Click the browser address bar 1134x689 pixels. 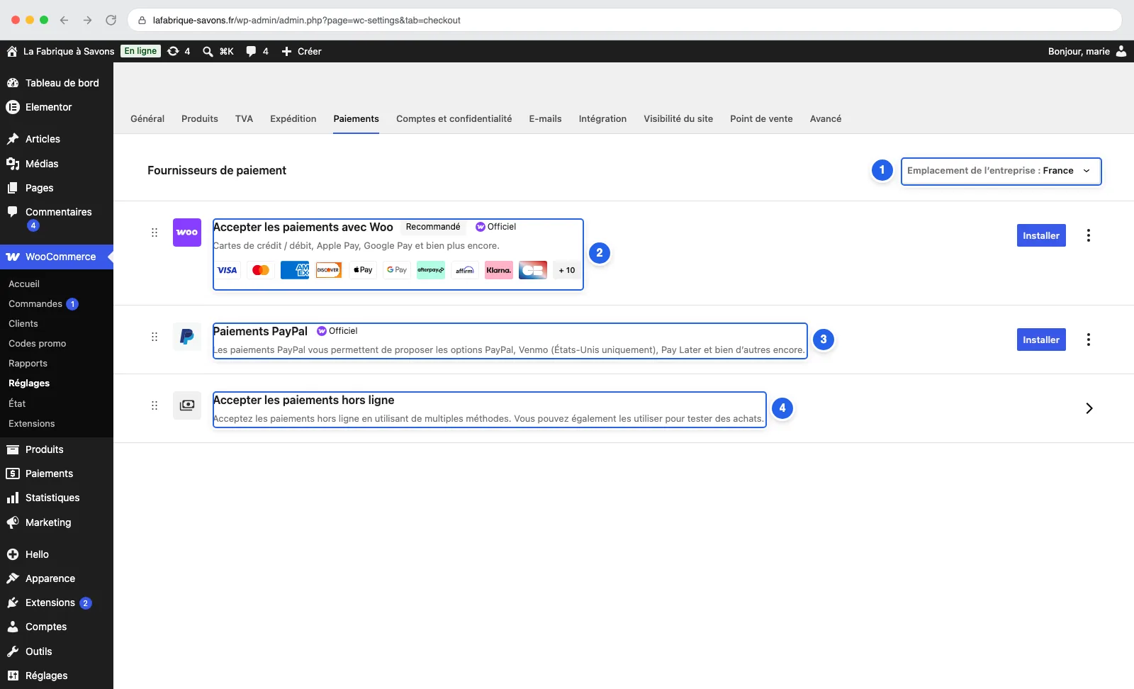624,20
